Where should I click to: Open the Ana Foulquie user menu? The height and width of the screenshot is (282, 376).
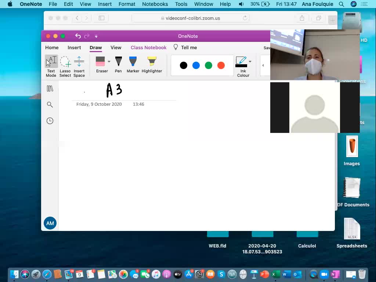pyautogui.click(x=318, y=4)
